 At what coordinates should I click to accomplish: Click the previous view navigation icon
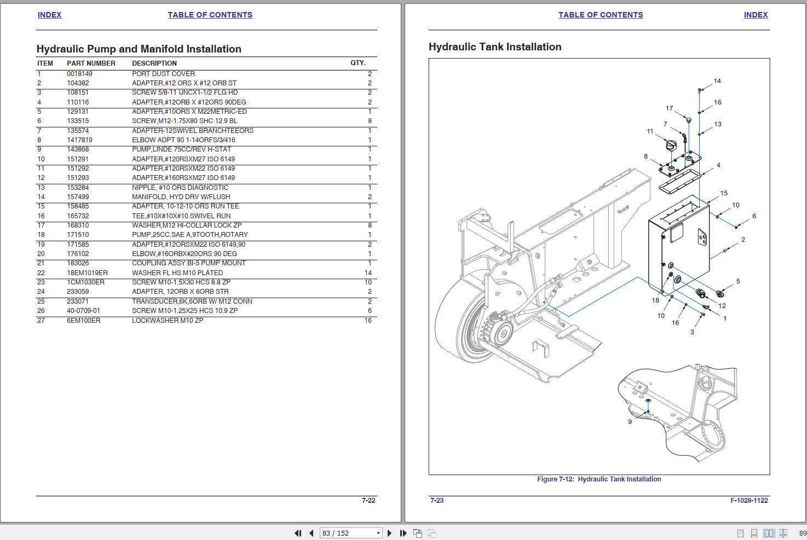coord(418,533)
